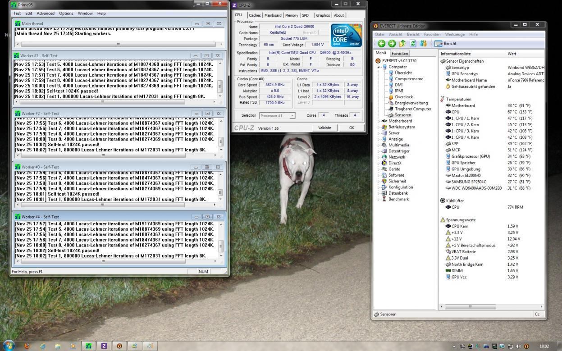Open the Ansicht menu in EVEREST
The image size is (562, 351).
(396, 34)
